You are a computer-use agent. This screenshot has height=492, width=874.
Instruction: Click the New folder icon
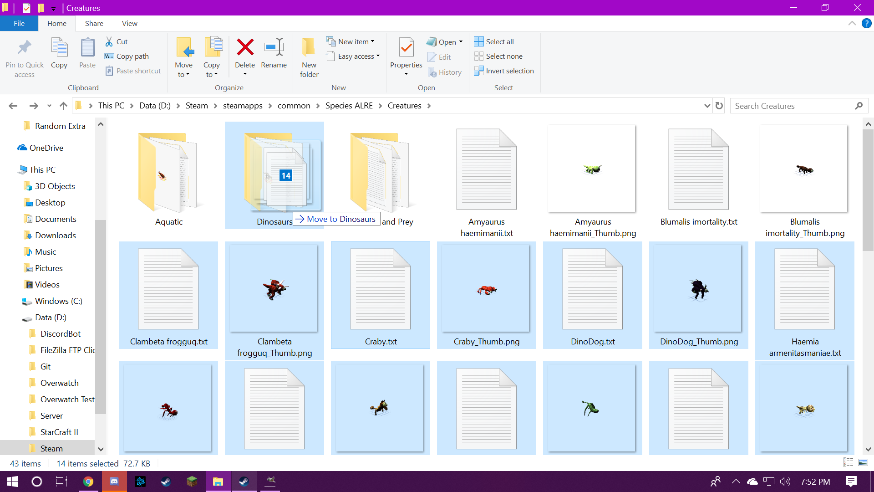click(x=309, y=47)
